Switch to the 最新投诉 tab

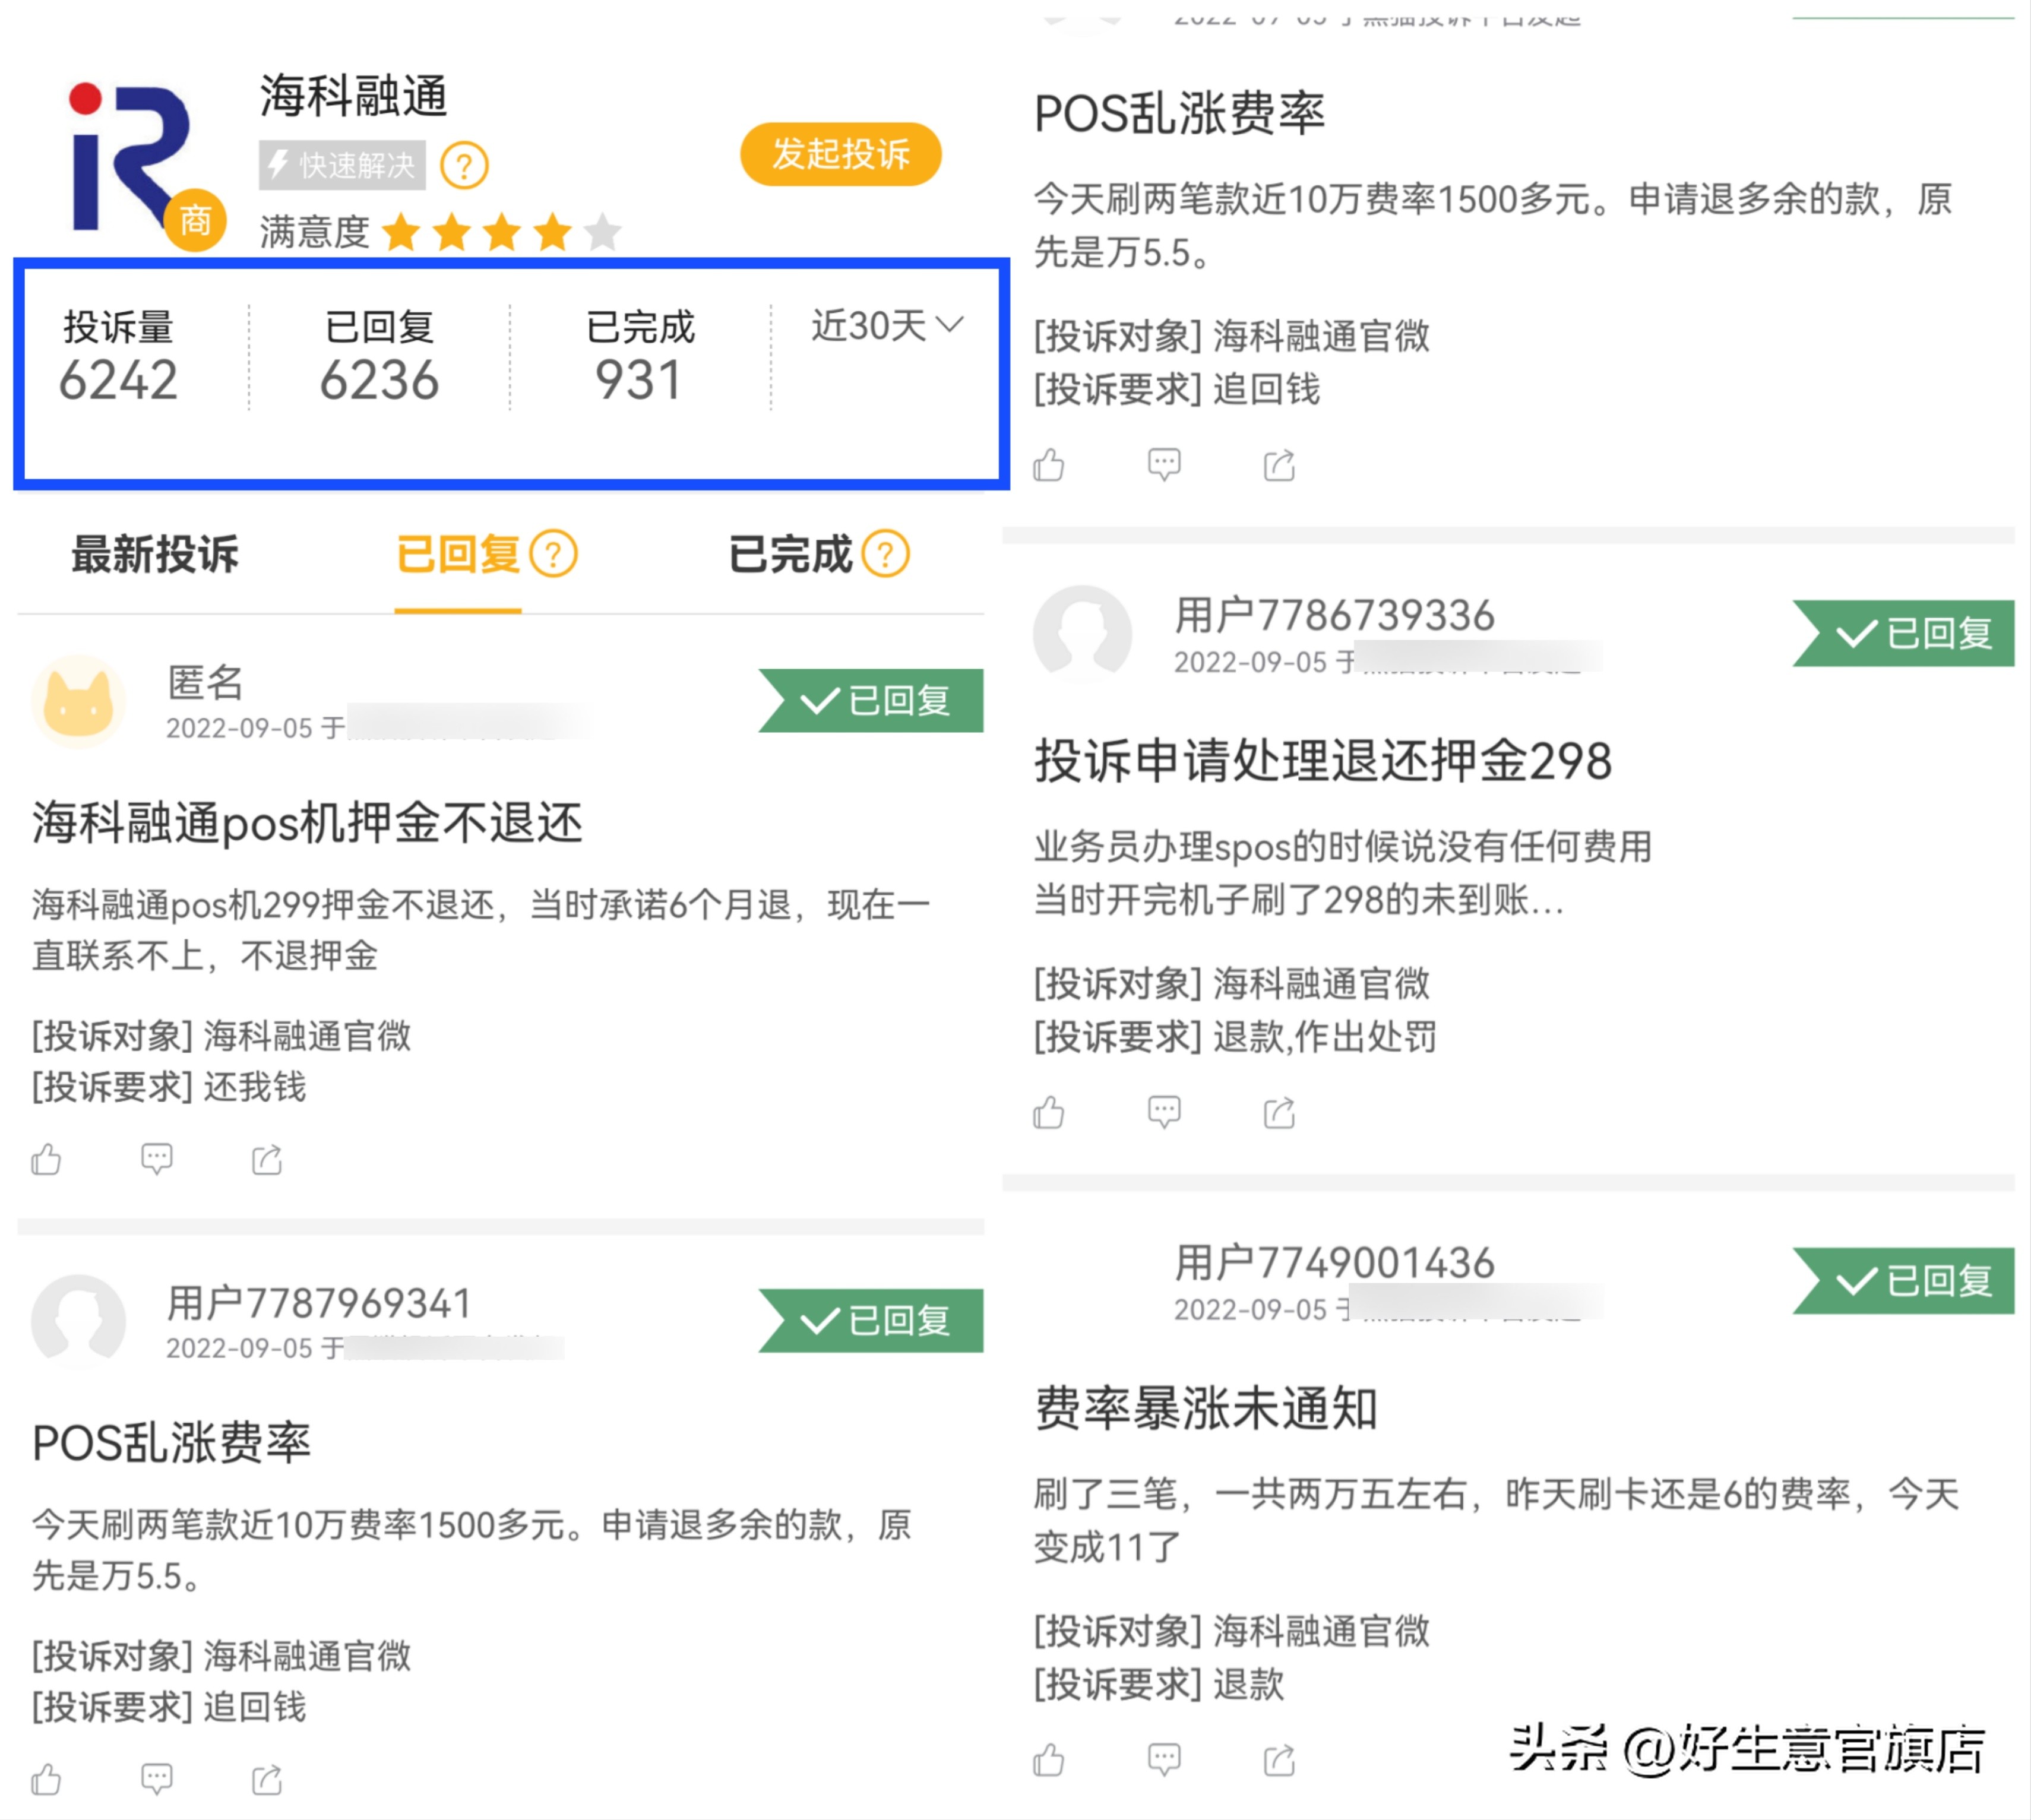point(155,554)
